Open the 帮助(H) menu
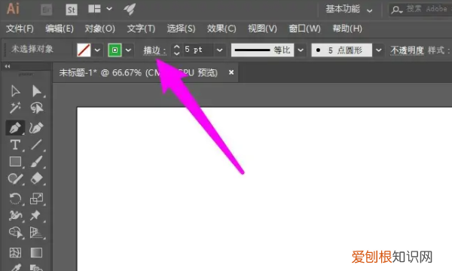The width and height of the screenshot is (452, 271). coord(347,29)
